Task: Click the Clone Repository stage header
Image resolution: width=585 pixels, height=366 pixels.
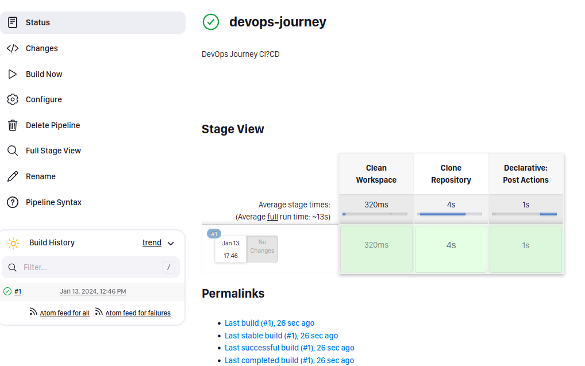Action: (x=451, y=174)
